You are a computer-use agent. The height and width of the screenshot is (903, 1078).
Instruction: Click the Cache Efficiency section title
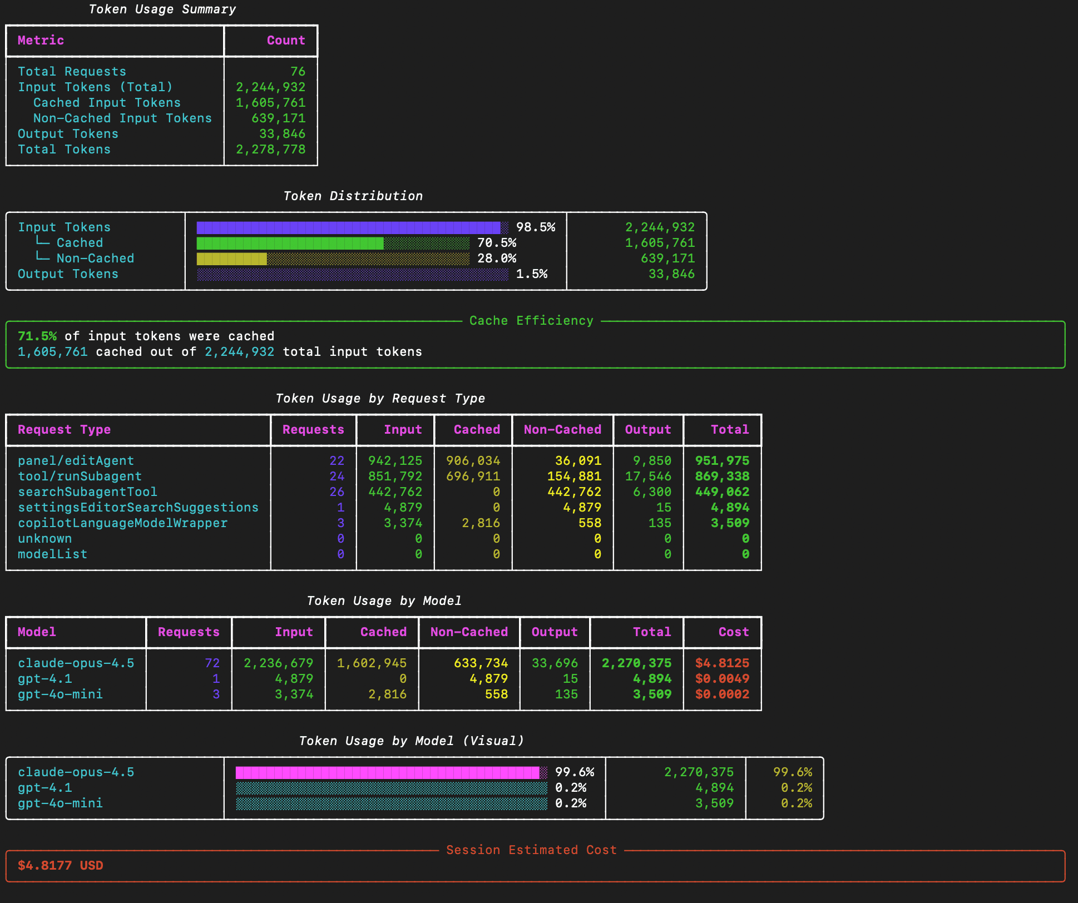pyautogui.click(x=531, y=321)
